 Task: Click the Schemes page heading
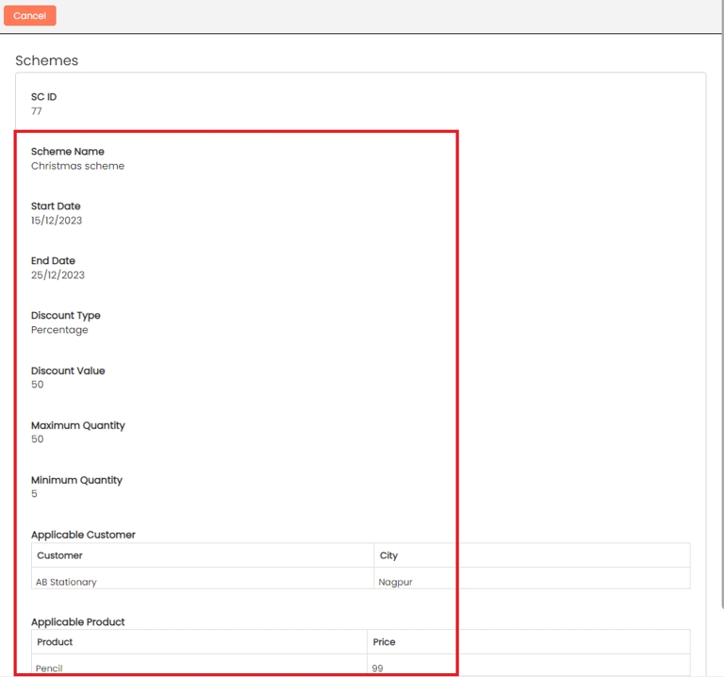[x=46, y=60]
